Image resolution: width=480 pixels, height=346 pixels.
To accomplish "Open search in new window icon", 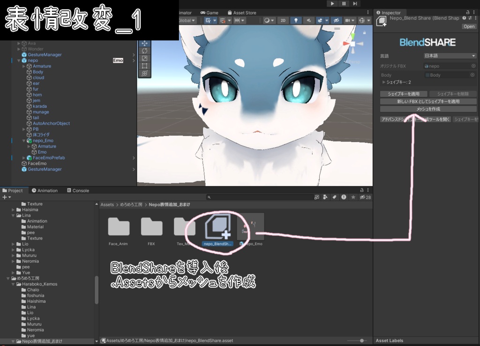I will pos(316,197).
